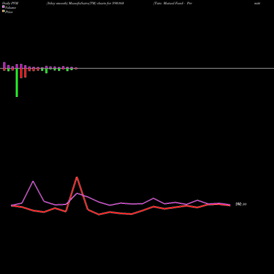Click the 'Daily PVM' title text
This screenshot has height=274, width=274.
click(10, 3)
